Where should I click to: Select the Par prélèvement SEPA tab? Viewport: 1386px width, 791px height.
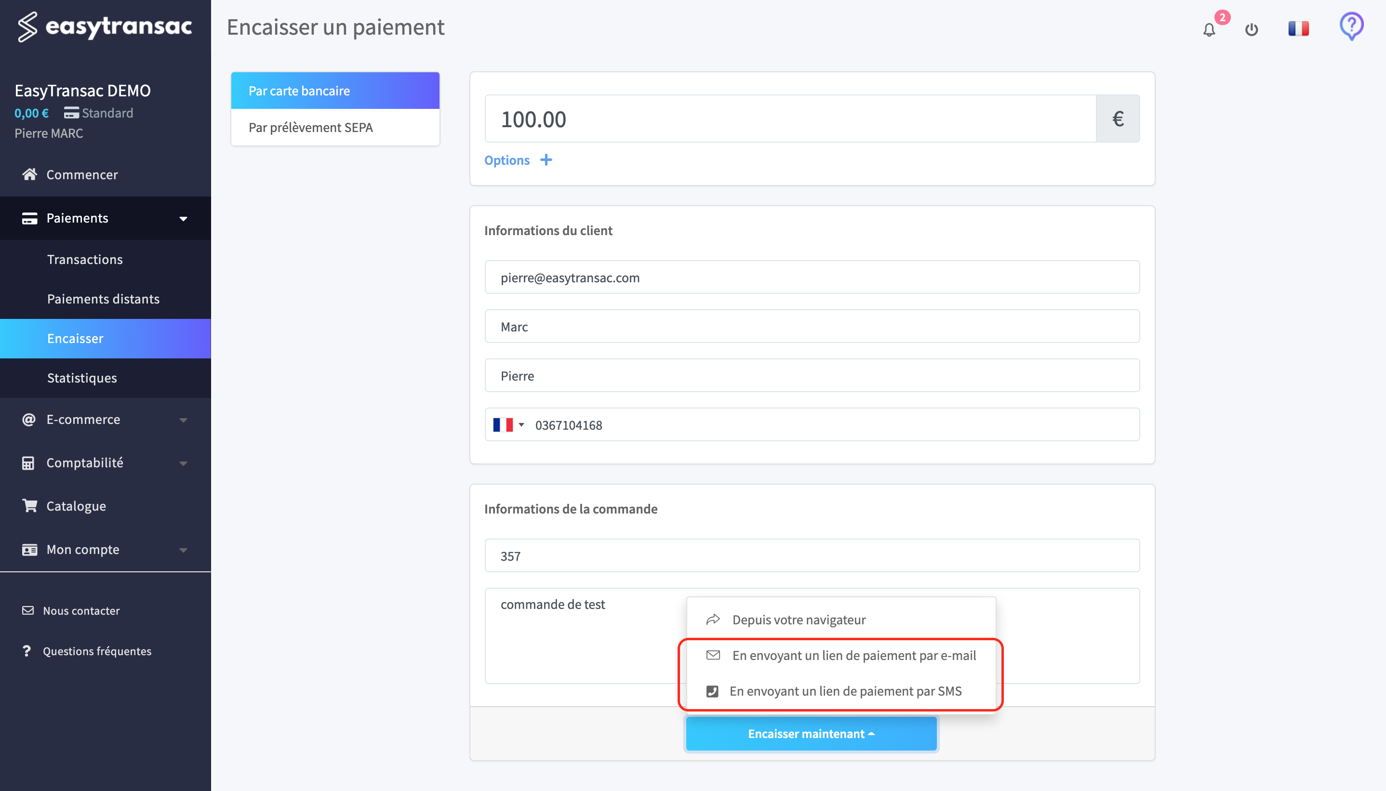point(335,127)
